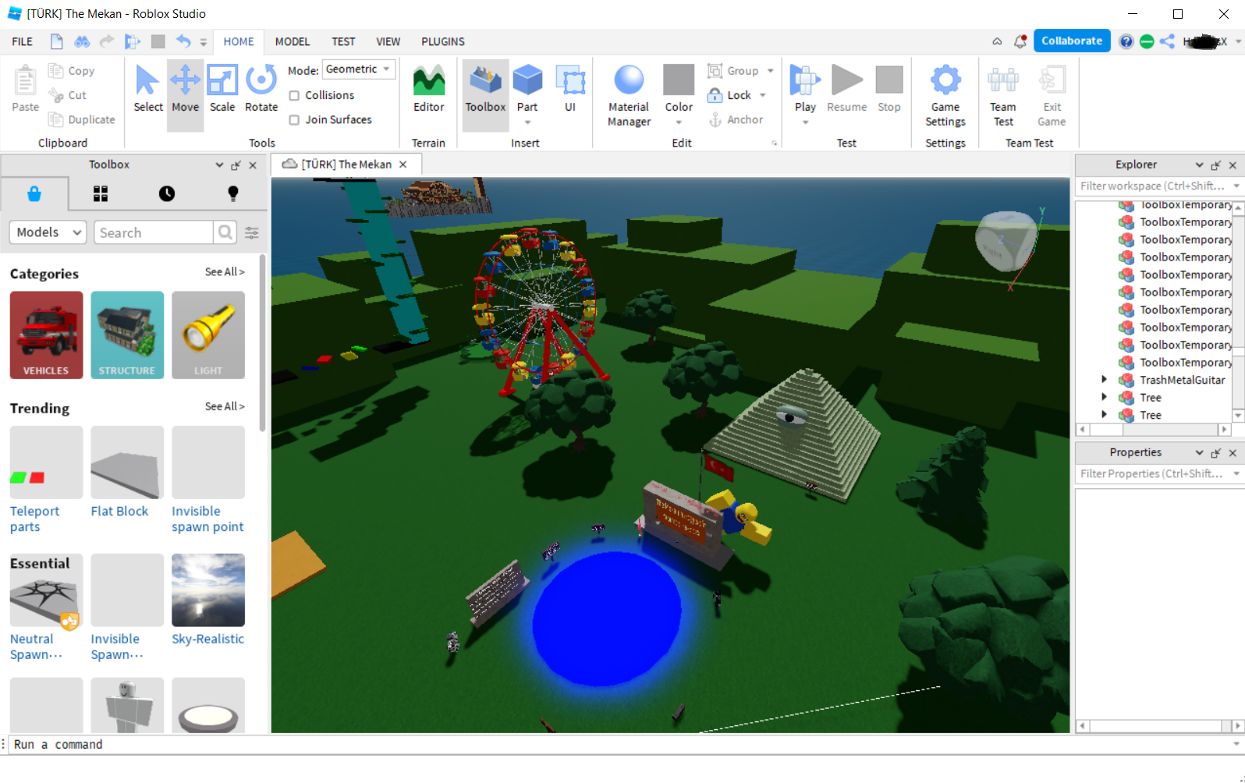Expand the TrashMetalGuitar tree item
This screenshot has height=783, width=1245.
1104,380
